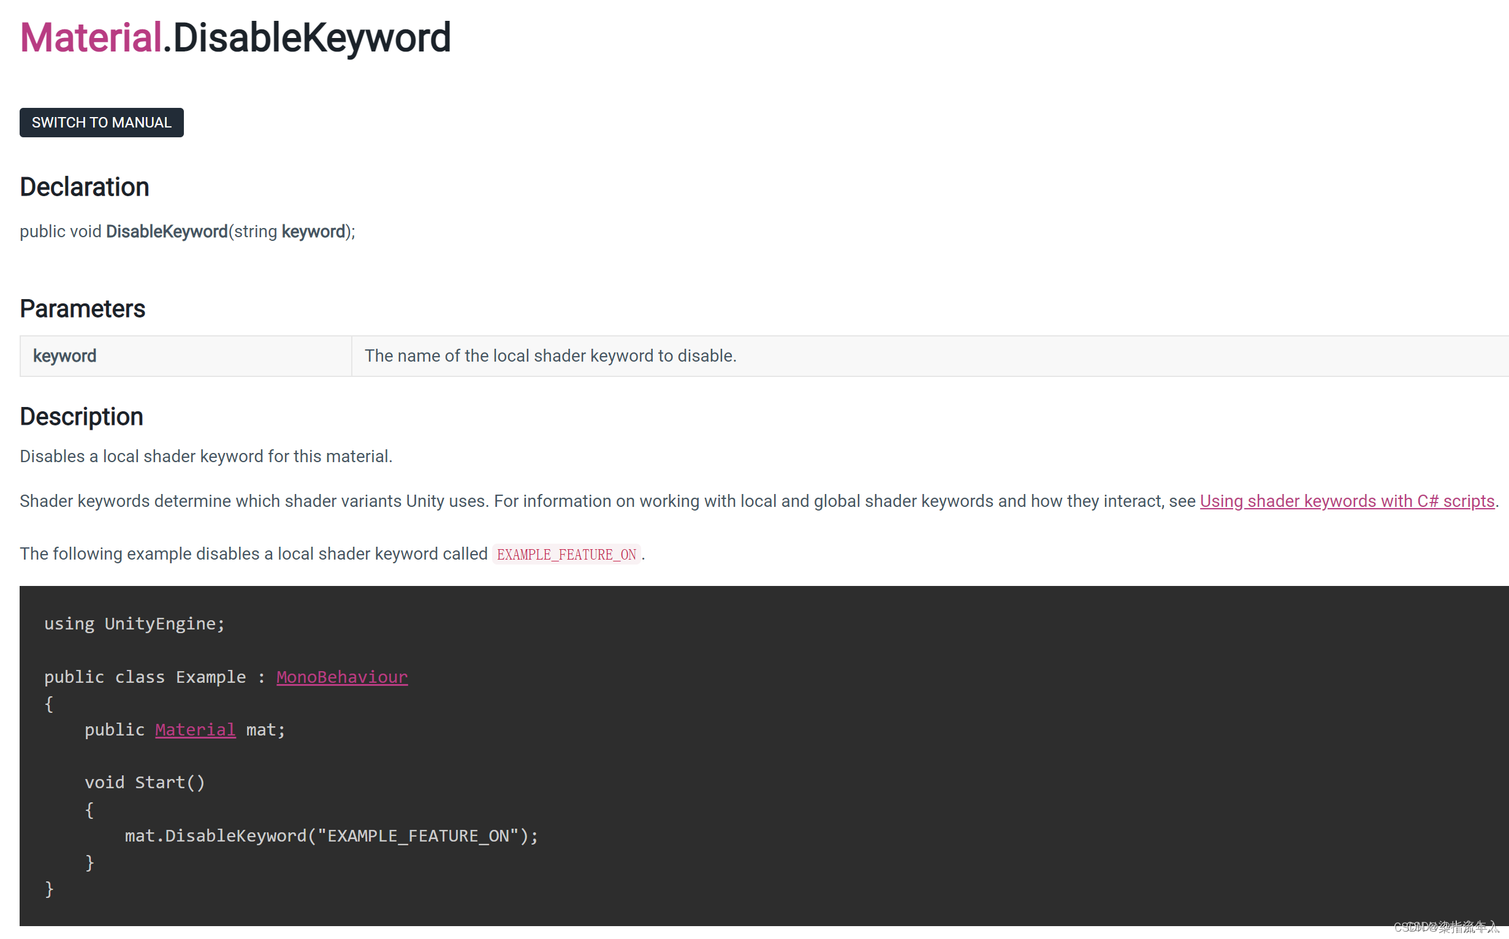Click the Parameters section header

click(x=82, y=308)
